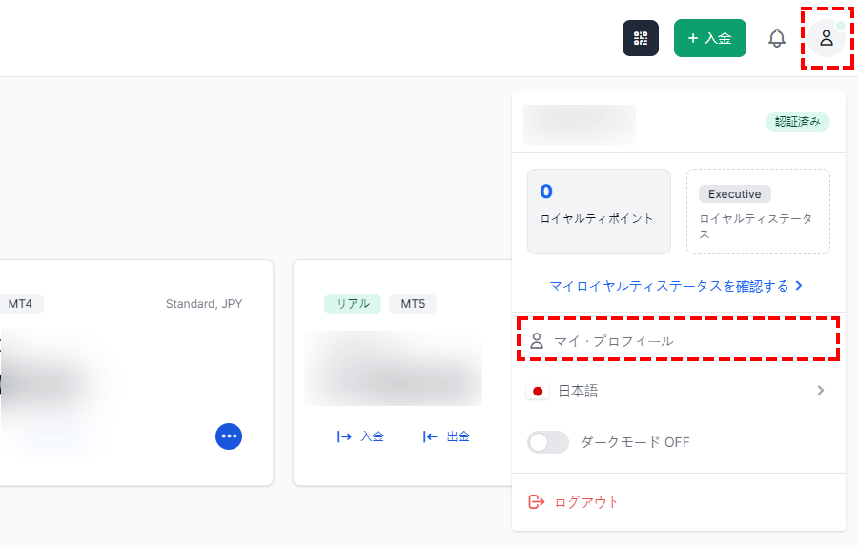Click the MT4 tag
858x547 pixels.
(x=20, y=304)
